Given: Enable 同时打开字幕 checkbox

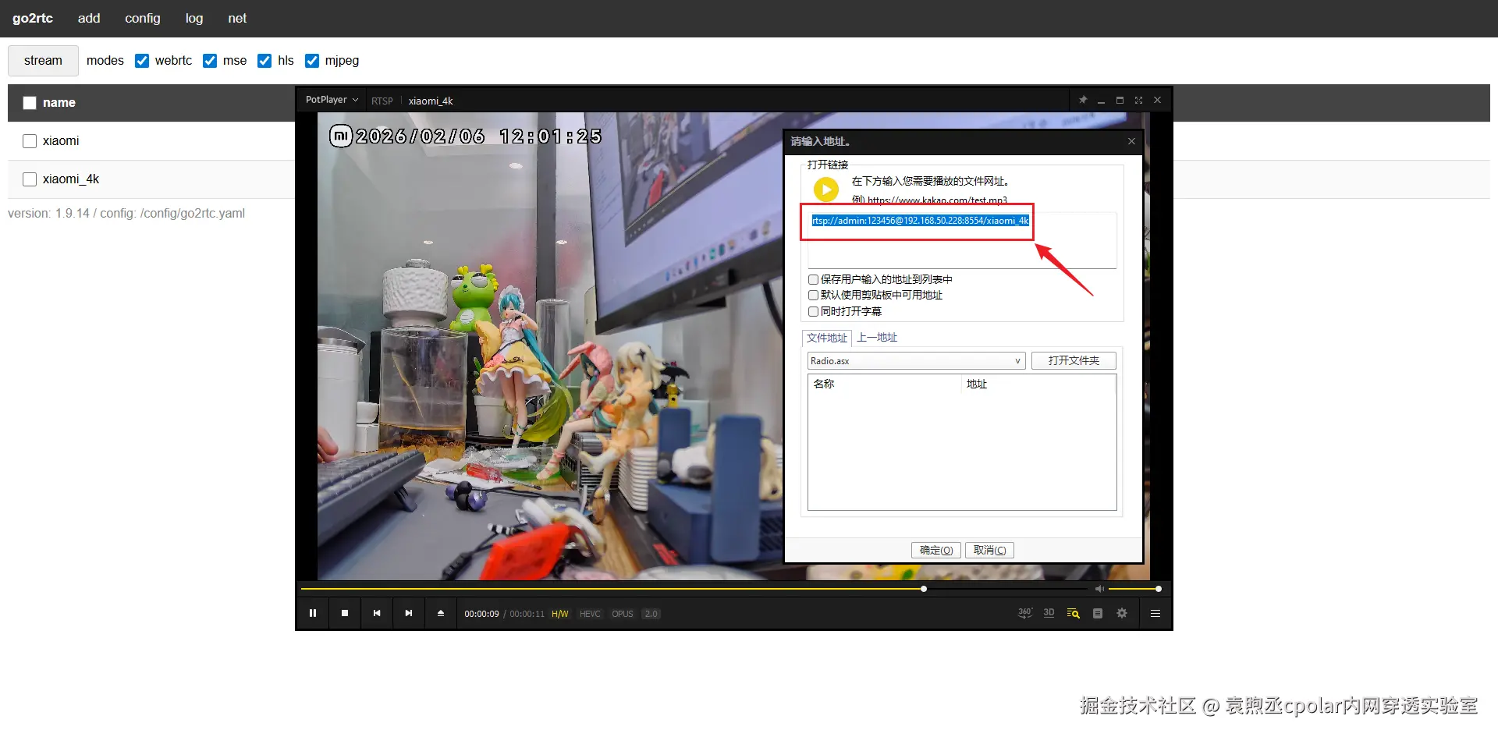Looking at the screenshot, I should pos(814,311).
